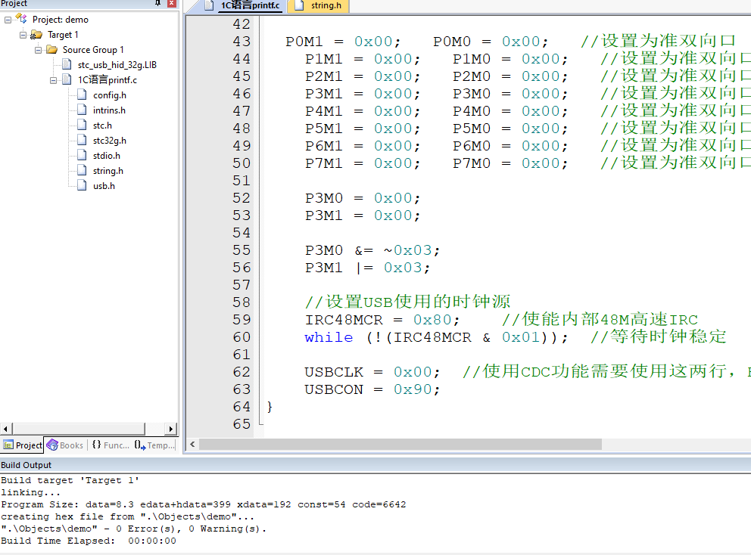Collapse the Target 1 node
Image resolution: width=751 pixels, height=555 pixels.
pos(23,35)
